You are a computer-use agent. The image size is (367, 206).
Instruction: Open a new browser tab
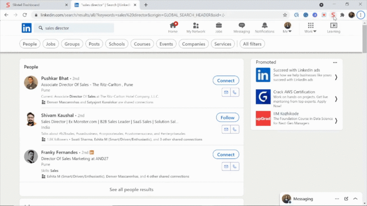tap(146, 5)
